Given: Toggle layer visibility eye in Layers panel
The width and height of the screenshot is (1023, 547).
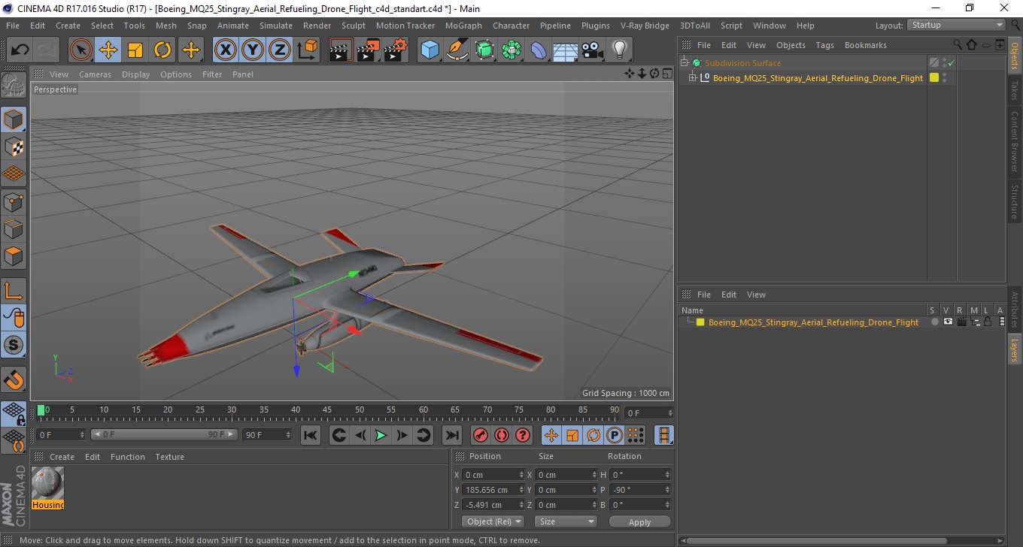Looking at the screenshot, I should [x=948, y=322].
